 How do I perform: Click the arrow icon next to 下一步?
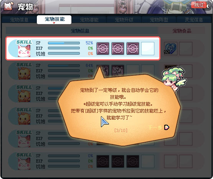pyautogui.click(x=167, y=127)
